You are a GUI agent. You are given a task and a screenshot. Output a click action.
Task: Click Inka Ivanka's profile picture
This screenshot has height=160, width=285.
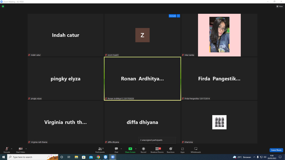click(x=220, y=35)
